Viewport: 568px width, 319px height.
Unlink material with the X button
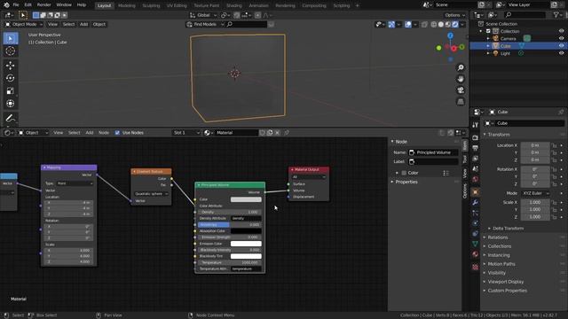[x=278, y=133]
